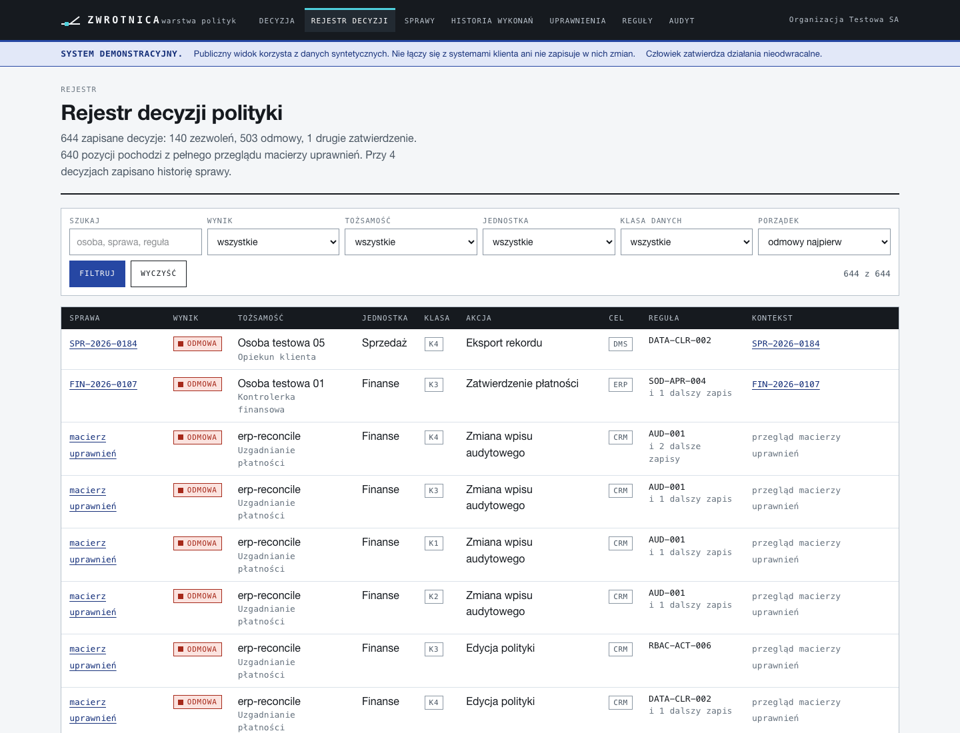Click rule RBAC-ACT-006 cell
The height and width of the screenshot is (733, 960).
click(680, 646)
